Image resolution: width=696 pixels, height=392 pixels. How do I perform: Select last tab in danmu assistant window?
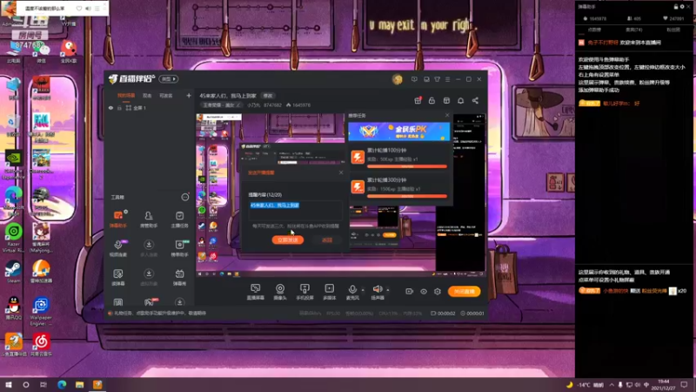673,30
